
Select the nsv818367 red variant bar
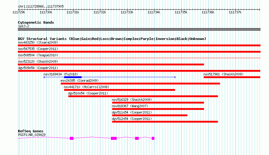[158, 109]
